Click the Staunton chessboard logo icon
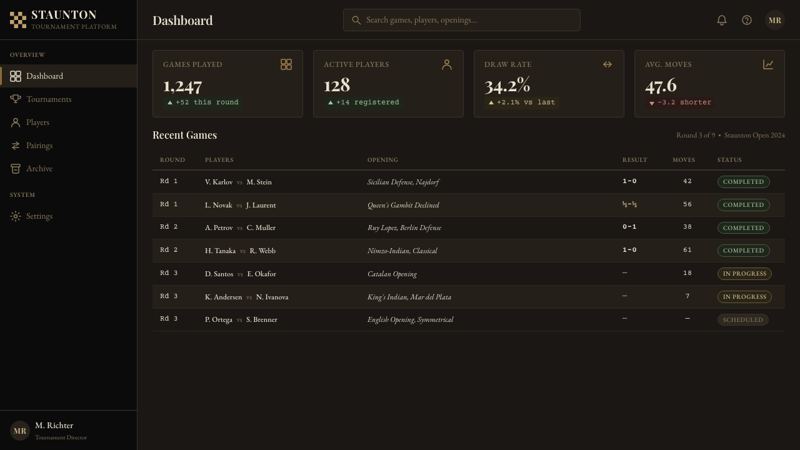The image size is (800, 450). (x=18, y=20)
